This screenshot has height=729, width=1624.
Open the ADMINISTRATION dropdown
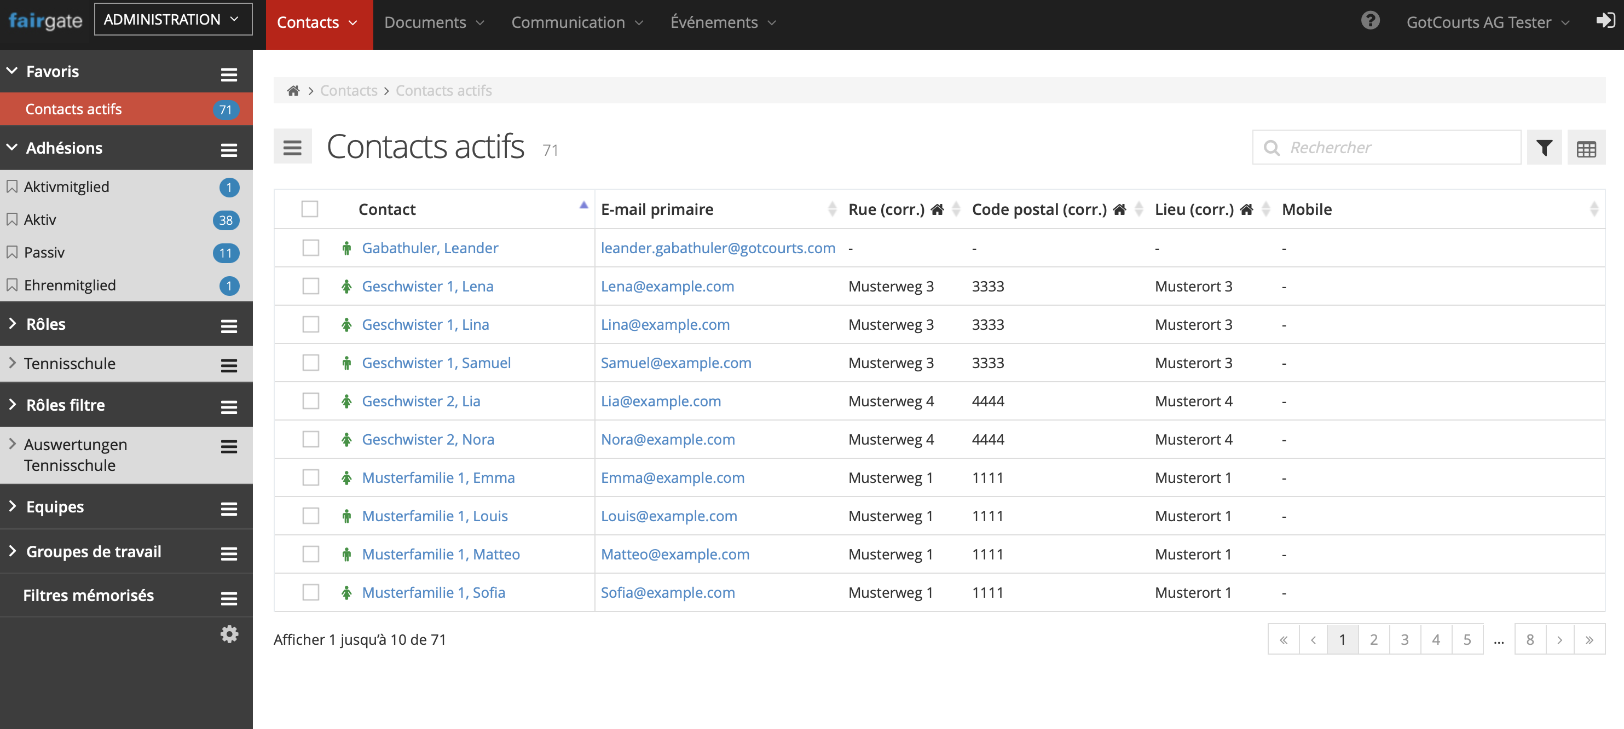[x=173, y=20]
